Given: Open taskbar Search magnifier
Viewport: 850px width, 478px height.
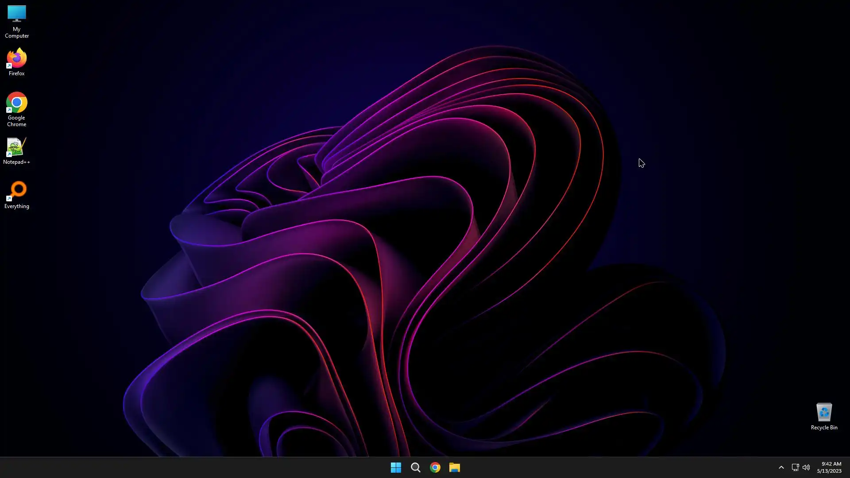Looking at the screenshot, I should pyautogui.click(x=415, y=467).
